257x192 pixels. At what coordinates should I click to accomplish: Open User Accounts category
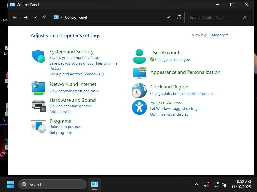tap(166, 53)
